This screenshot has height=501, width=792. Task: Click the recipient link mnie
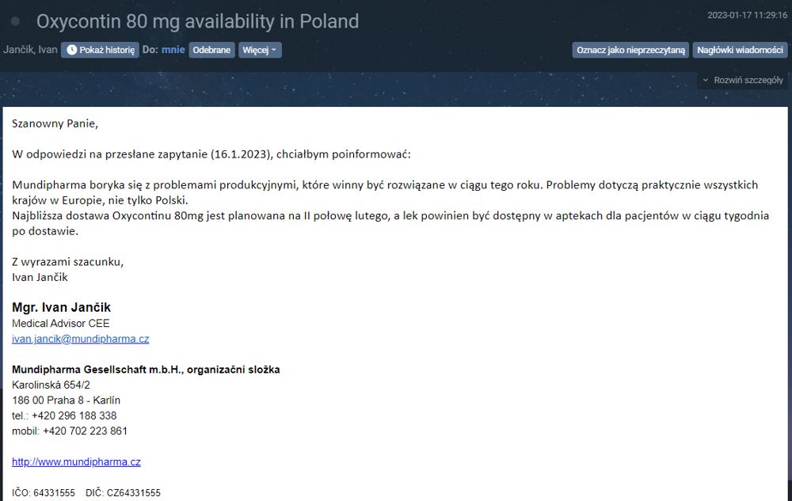coord(173,50)
